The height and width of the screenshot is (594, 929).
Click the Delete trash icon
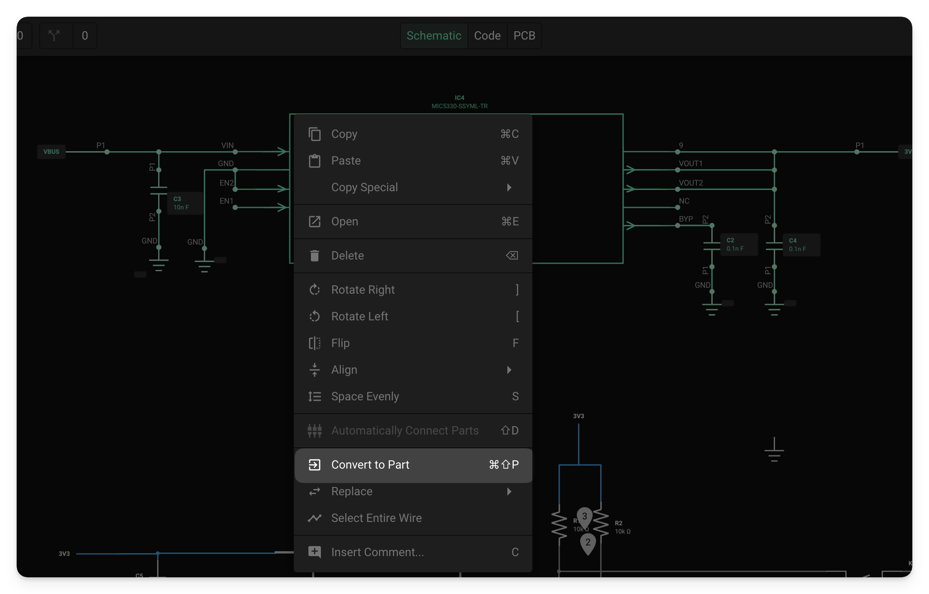tap(314, 255)
